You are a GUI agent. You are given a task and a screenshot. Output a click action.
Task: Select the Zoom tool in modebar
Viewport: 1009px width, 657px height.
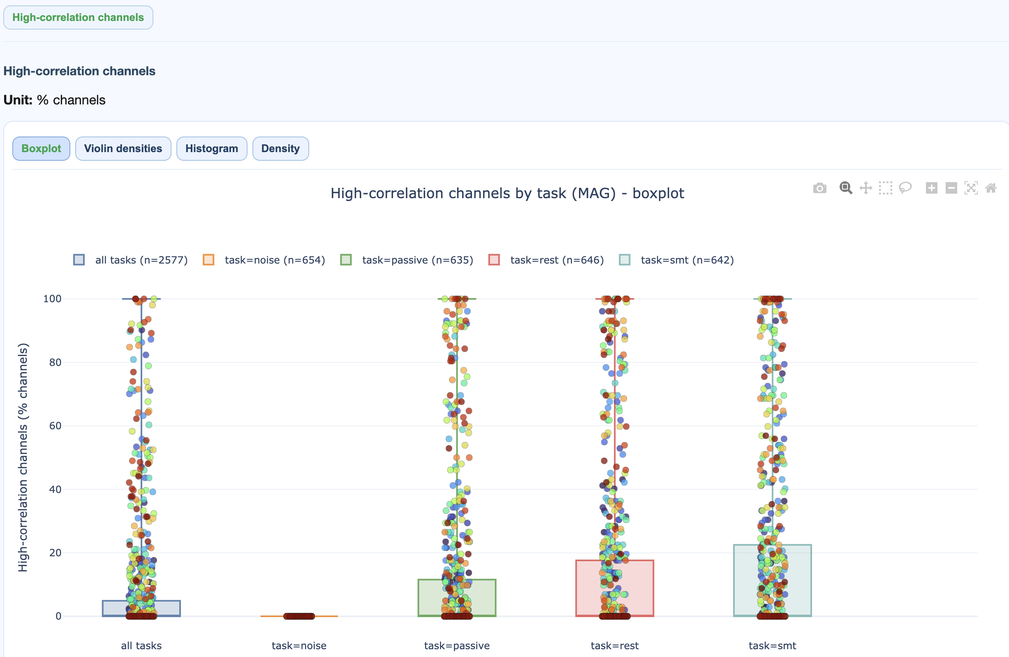click(x=845, y=188)
